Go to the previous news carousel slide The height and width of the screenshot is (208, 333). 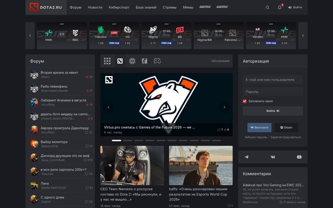pos(109,107)
